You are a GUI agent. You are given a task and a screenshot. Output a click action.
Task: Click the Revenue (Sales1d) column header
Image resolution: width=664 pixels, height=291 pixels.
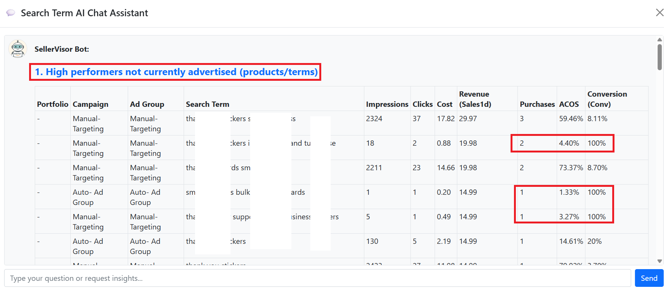(x=475, y=99)
